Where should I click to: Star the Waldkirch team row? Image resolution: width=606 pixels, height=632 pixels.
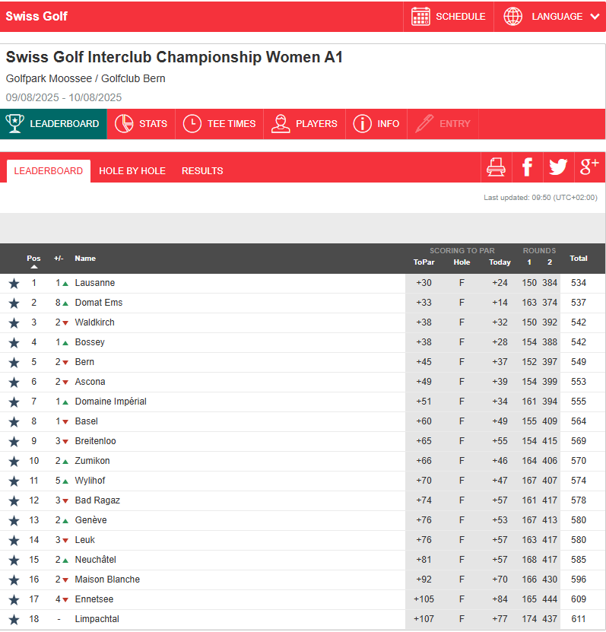pos(14,323)
